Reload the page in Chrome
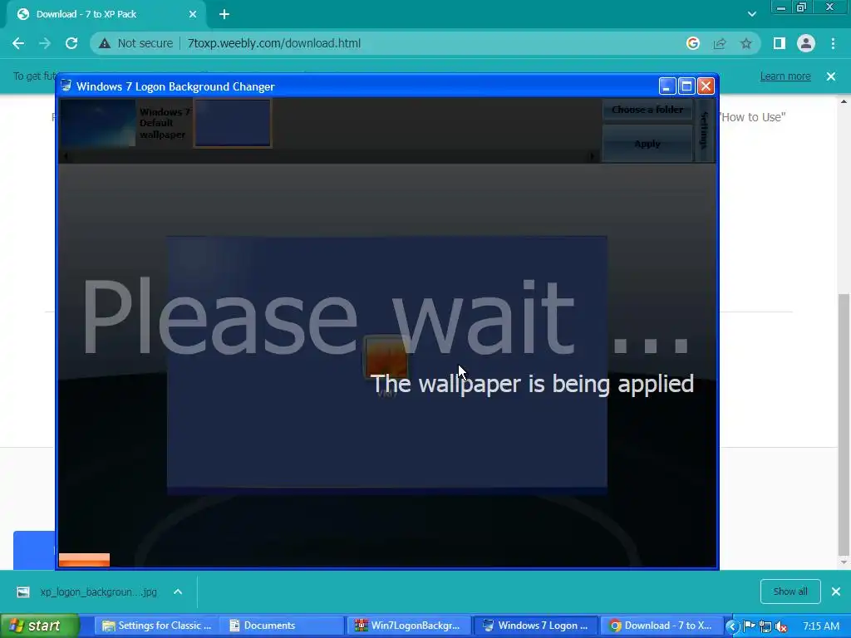The width and height of the screenshot is (851, 638). tap(71, 43)
